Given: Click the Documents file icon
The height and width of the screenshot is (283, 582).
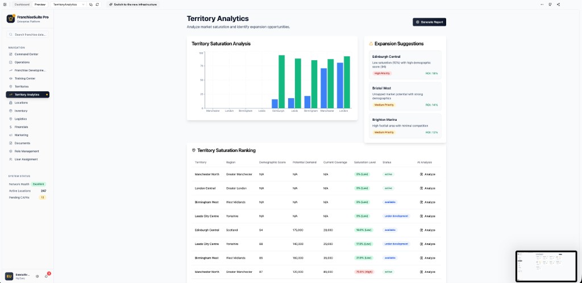Looking at the screenshot, I should [x=11, y=143].
